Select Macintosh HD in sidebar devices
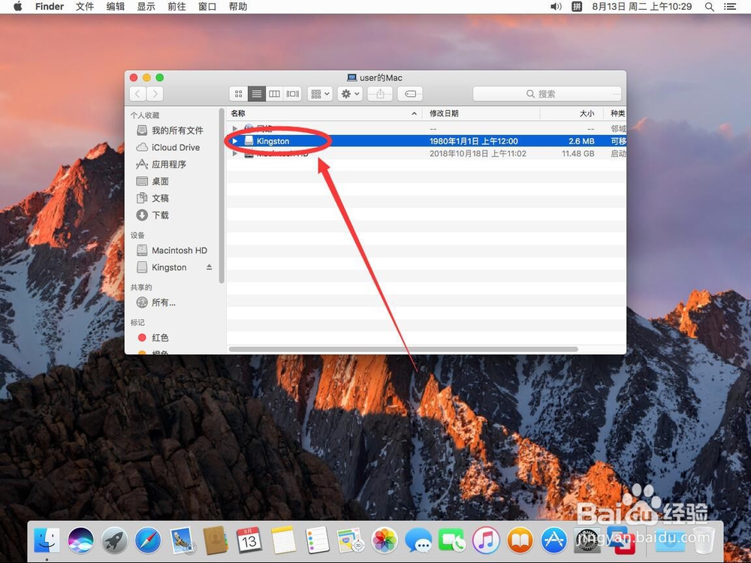 (172, 251)
